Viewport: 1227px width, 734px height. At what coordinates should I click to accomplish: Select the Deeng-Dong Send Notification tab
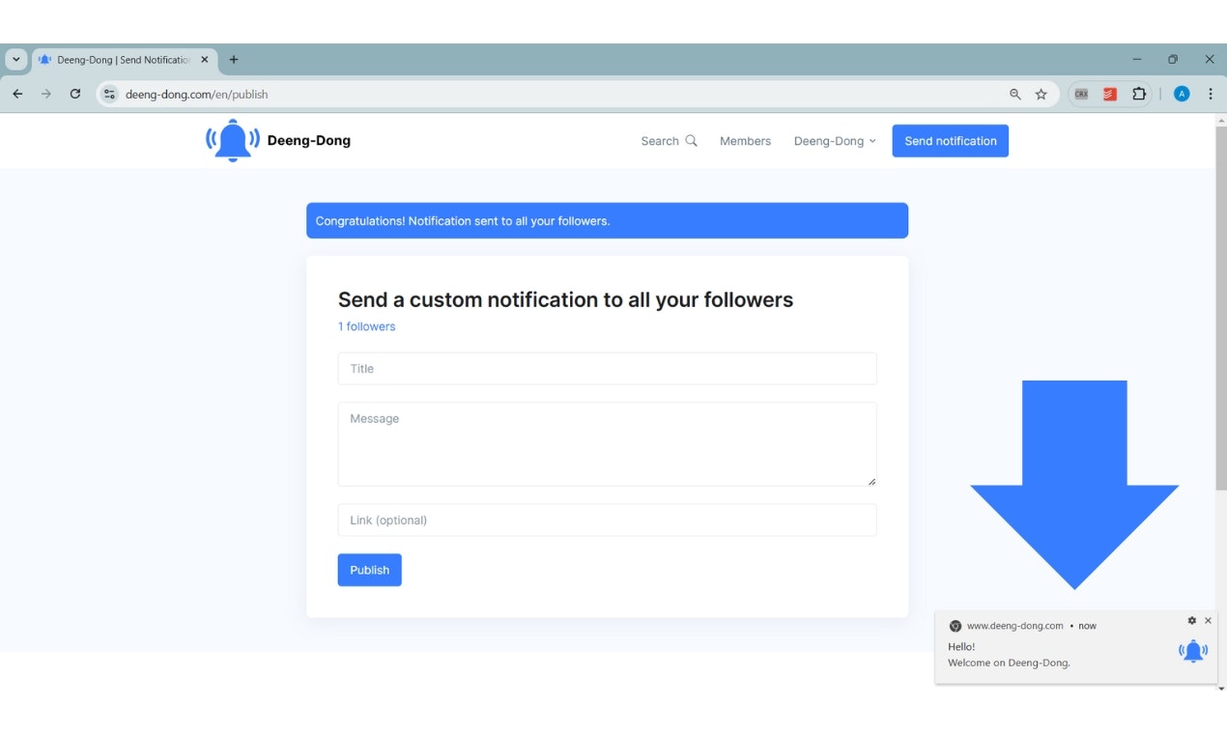[124, 59]
